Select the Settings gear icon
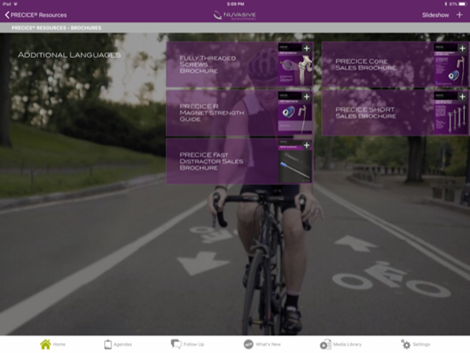Image resolution: width=470 pixels, height=353 pixels. pos(406,344)
